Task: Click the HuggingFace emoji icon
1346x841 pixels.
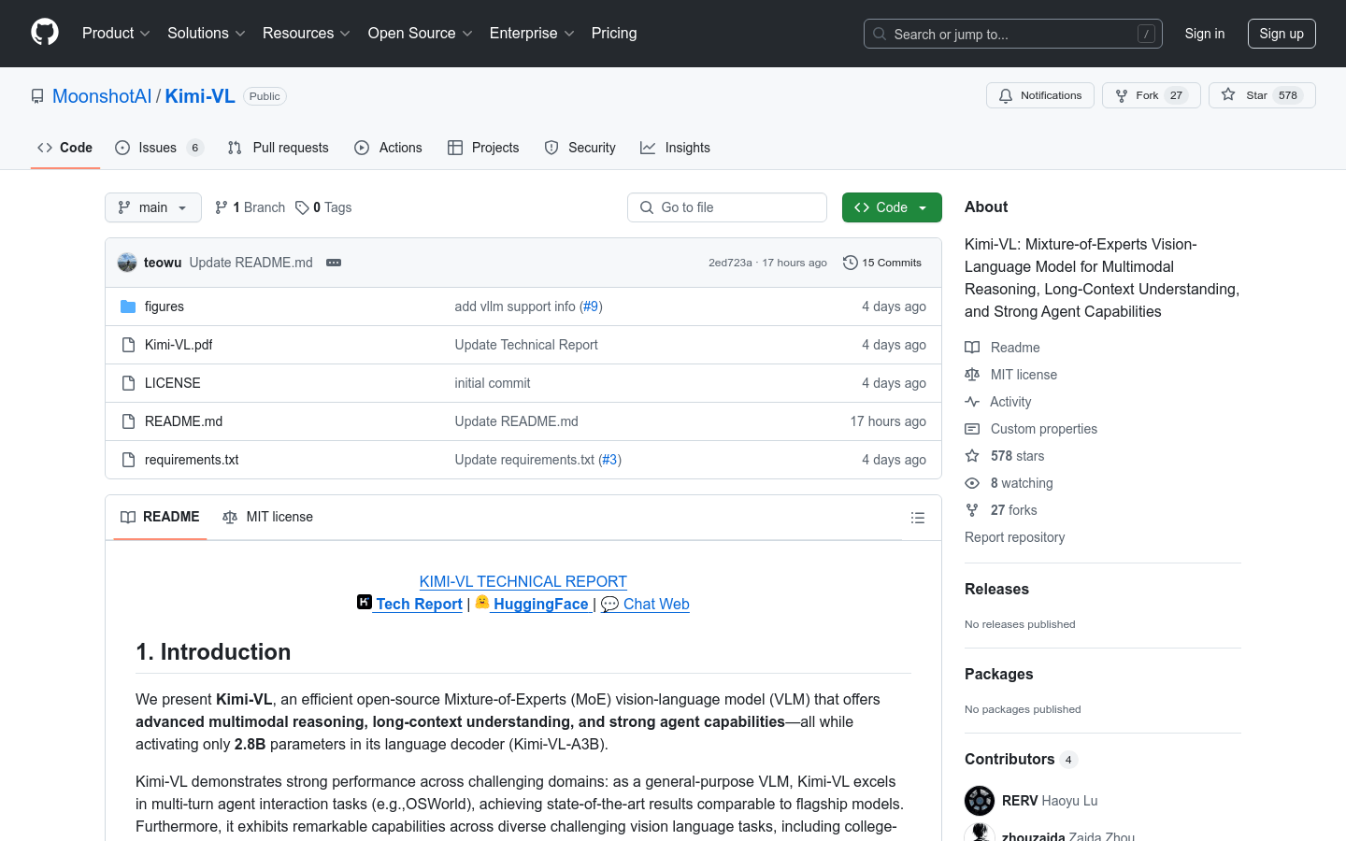Action: coord(482,603)
